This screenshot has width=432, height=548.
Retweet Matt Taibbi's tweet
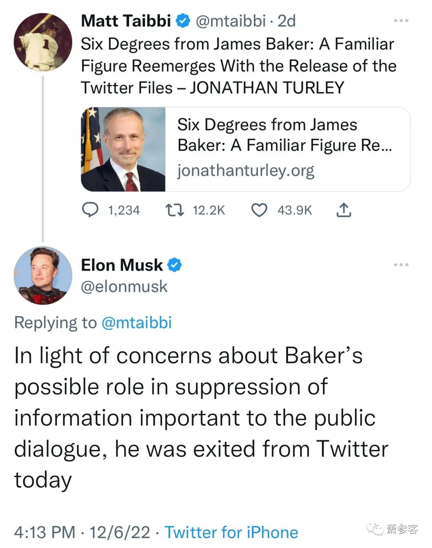tap(175, 210)
